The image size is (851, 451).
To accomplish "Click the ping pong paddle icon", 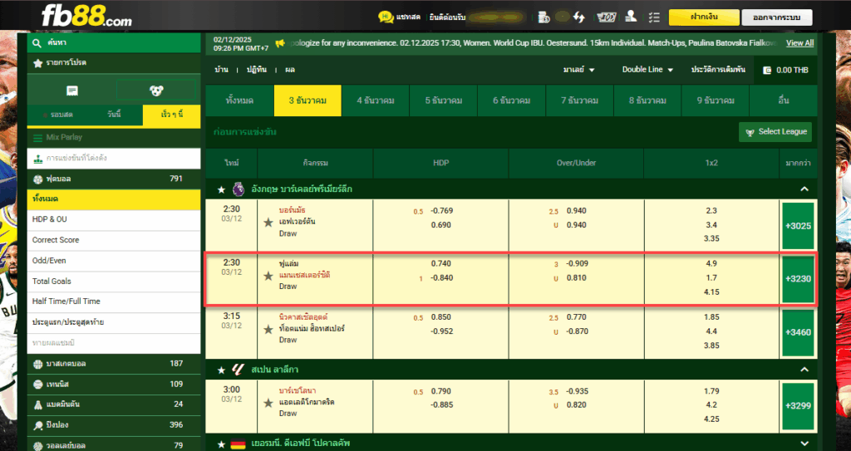I will (38, 425).
